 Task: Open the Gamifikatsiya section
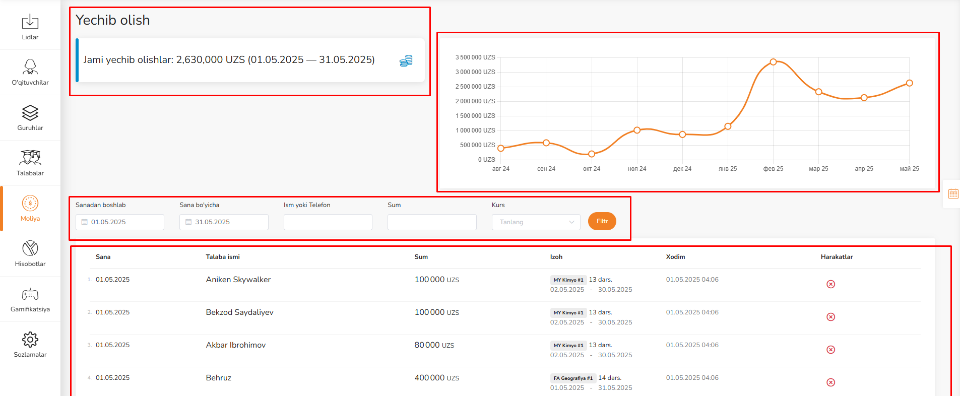(x=30, y=299)
